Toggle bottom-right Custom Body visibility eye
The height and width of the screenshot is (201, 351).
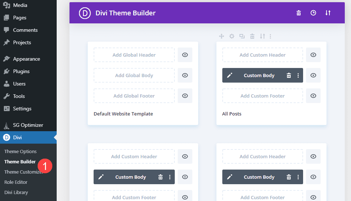pos(313,177)
